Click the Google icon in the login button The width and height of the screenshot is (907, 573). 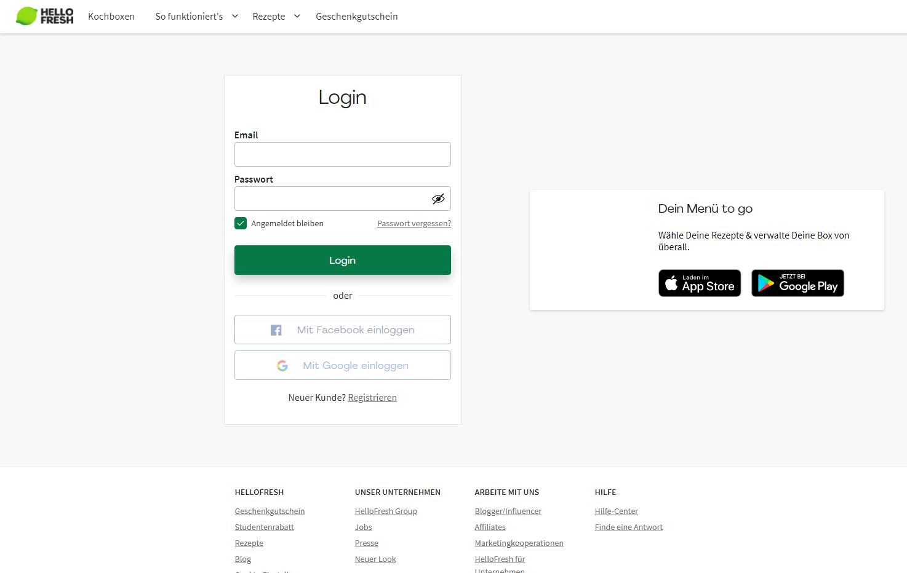[x=282, y=365]
